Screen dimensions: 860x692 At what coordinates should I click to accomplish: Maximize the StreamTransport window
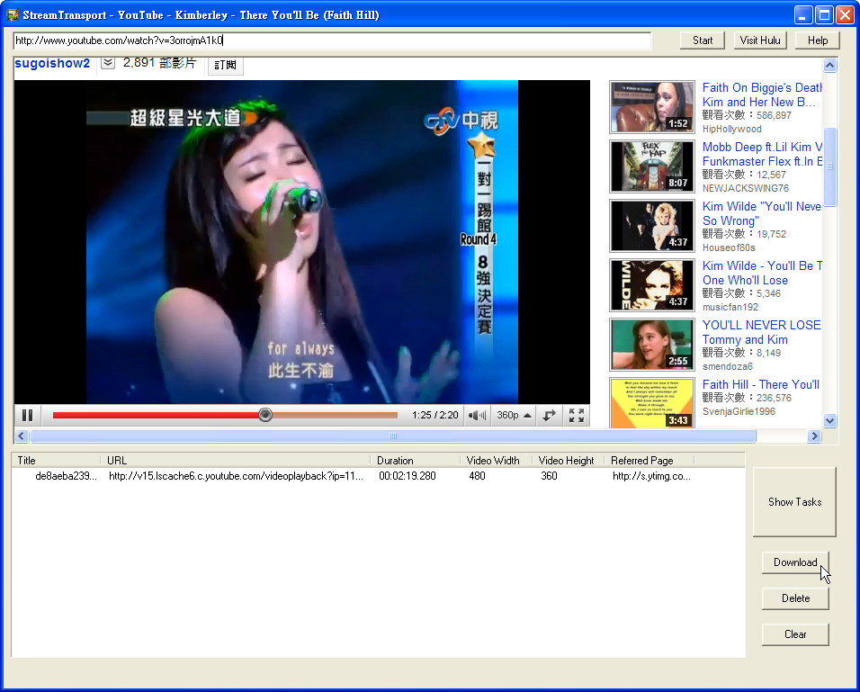824,14
